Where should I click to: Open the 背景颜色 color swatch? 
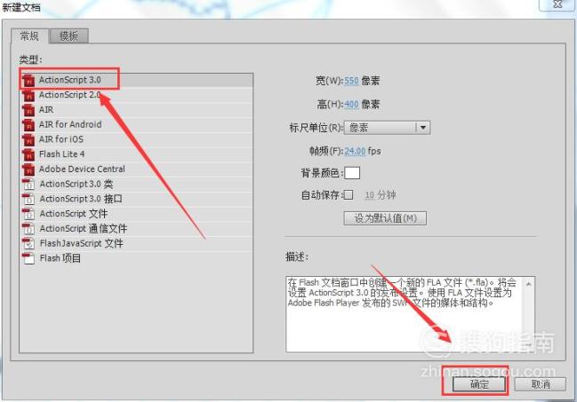click(x=352, y=173)
